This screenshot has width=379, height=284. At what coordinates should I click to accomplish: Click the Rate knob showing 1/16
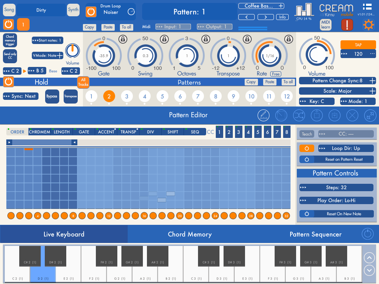tap(270, 56)
